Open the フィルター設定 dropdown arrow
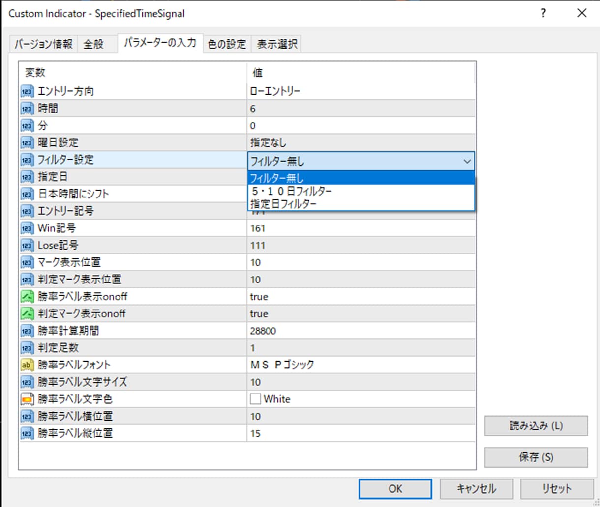Image resolution: width=600 pixels, height=507 pixels. coord(467,161)
